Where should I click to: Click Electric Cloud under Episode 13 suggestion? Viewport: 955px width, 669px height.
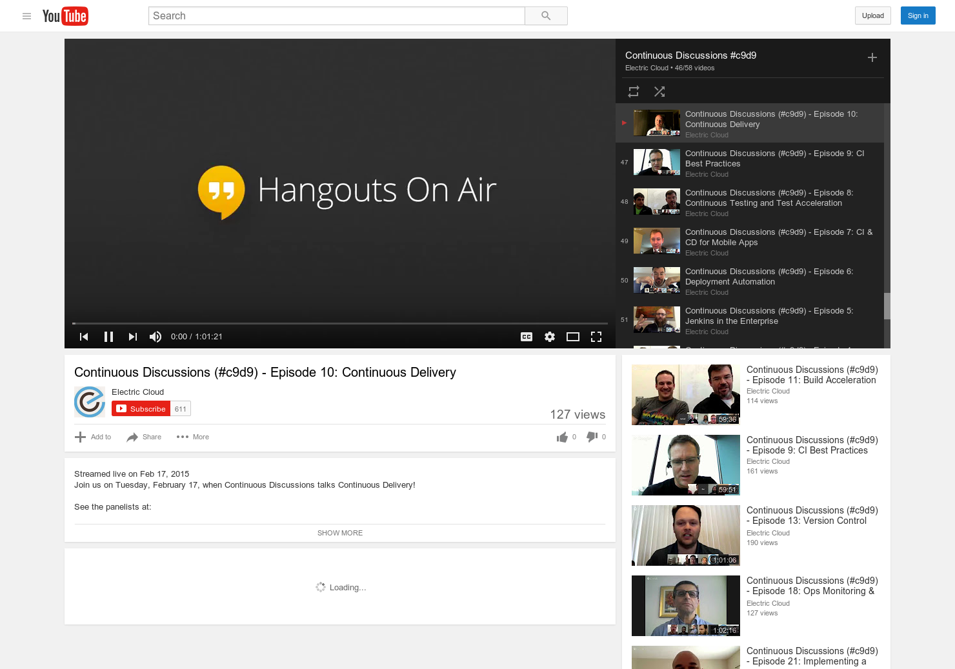click(768, 533)
